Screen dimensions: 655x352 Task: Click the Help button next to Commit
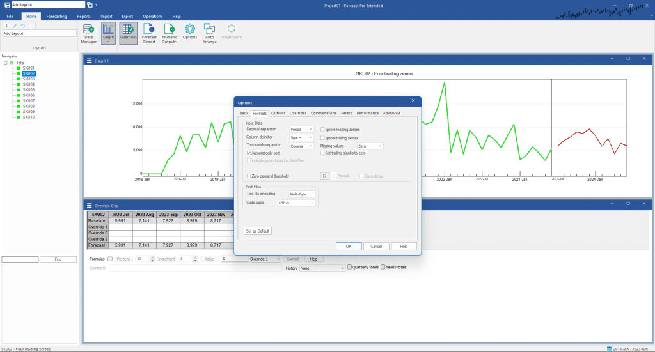click(x=313, y=259)
